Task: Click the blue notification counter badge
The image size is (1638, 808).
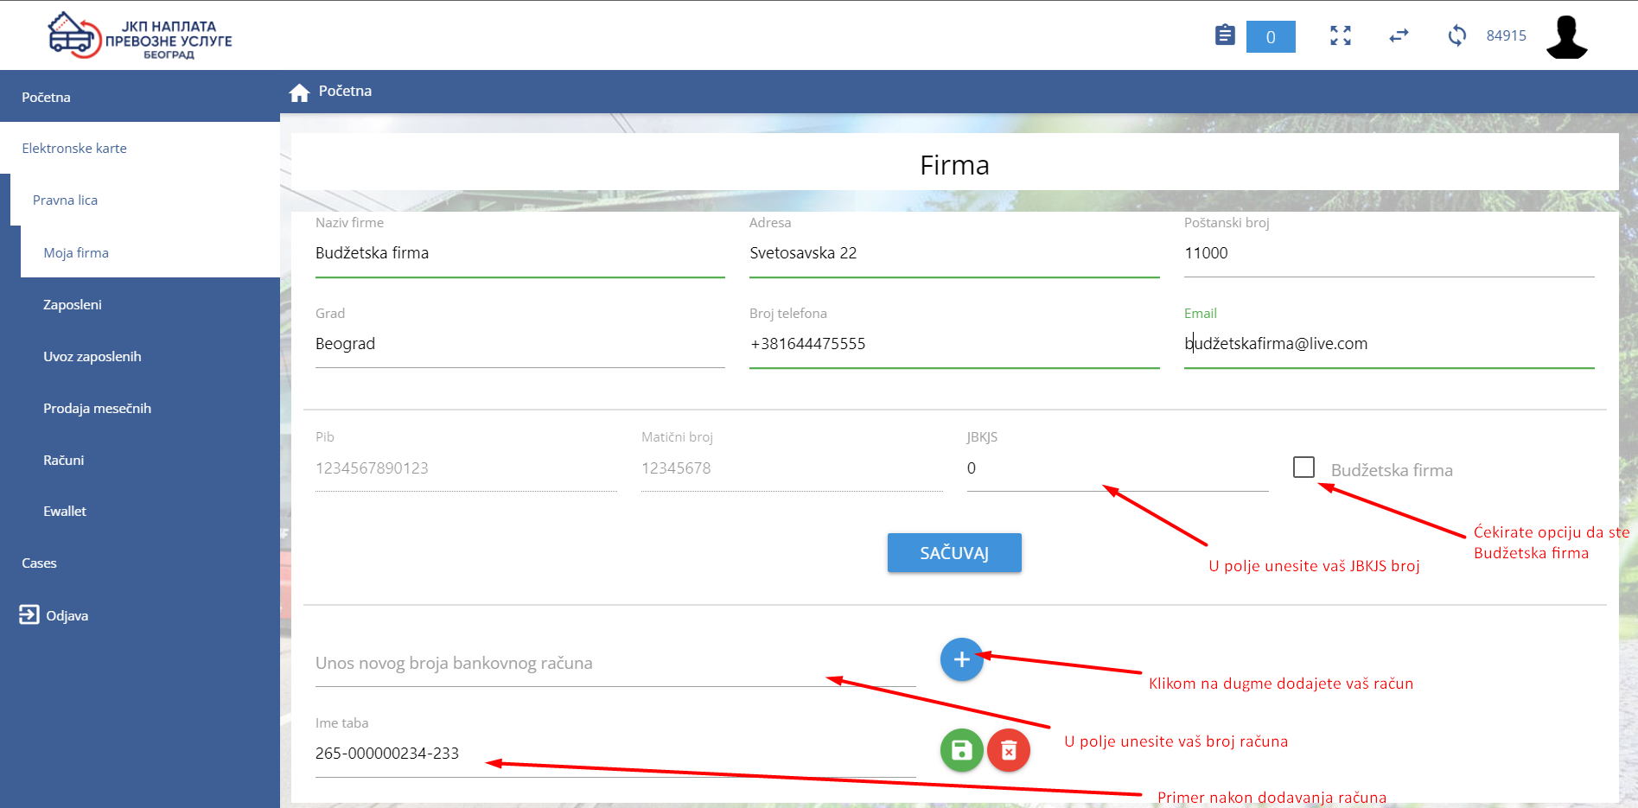Action: (1270, 37)
